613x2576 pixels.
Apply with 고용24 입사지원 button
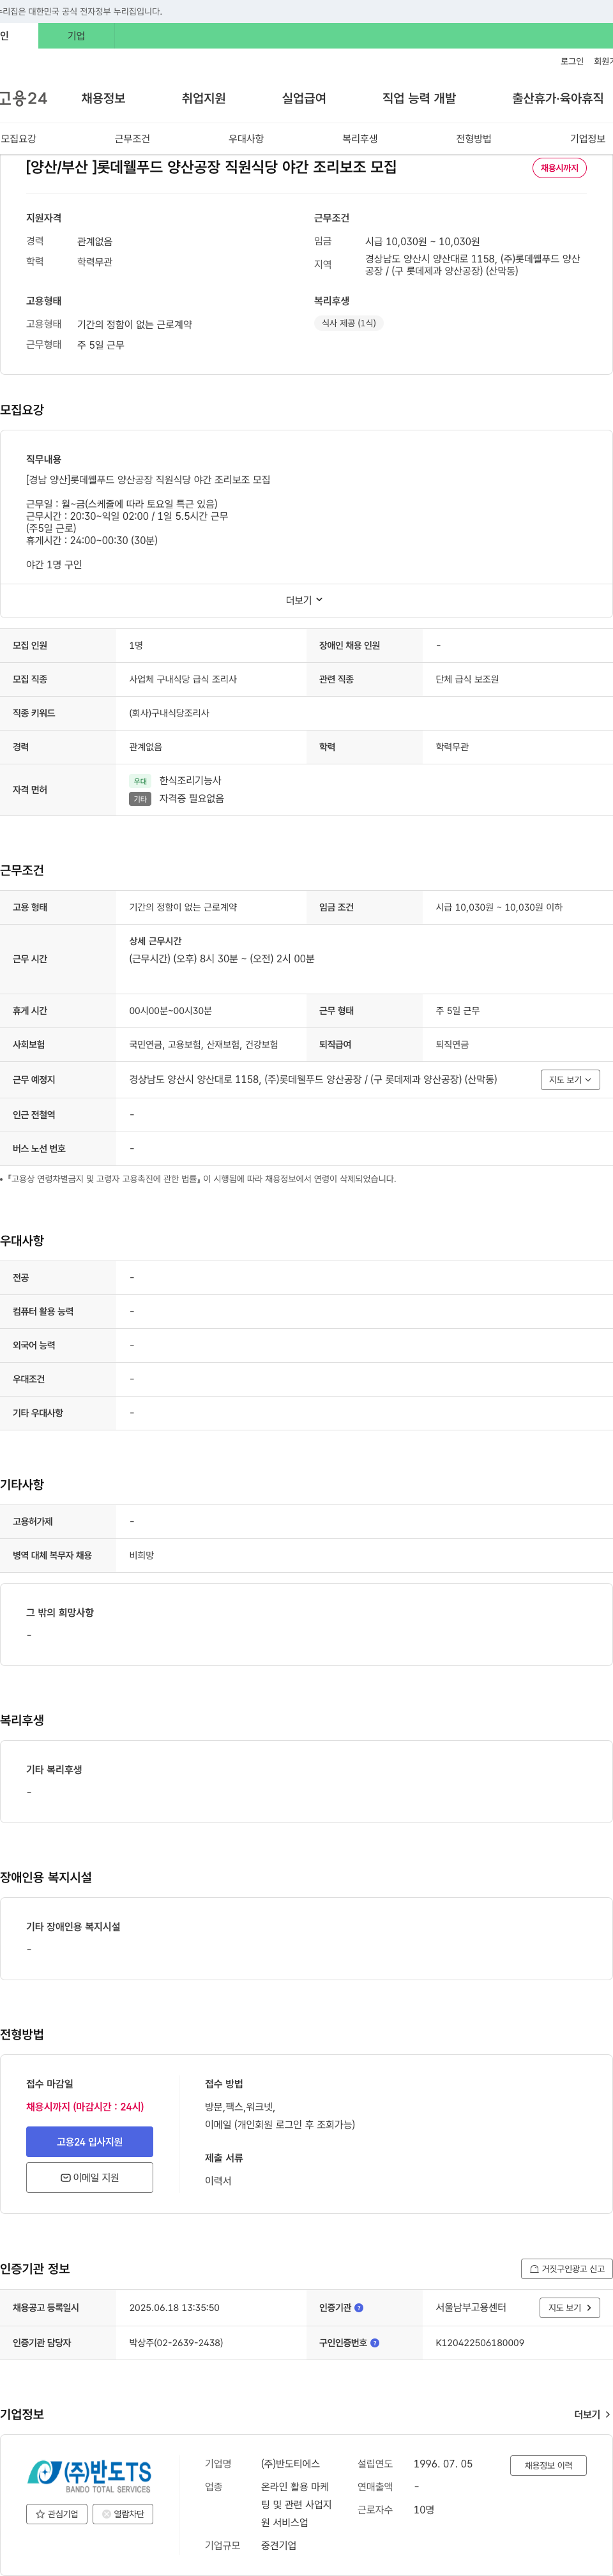point(89,2141)
